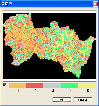The width and height of the screenshot is (99, 106).
Task: Click the number 3 legend label
Action: tap(53, 91)
